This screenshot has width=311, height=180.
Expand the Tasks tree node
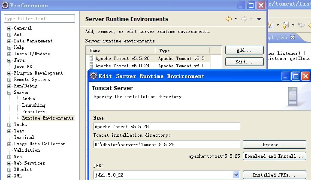coord(9,125)
